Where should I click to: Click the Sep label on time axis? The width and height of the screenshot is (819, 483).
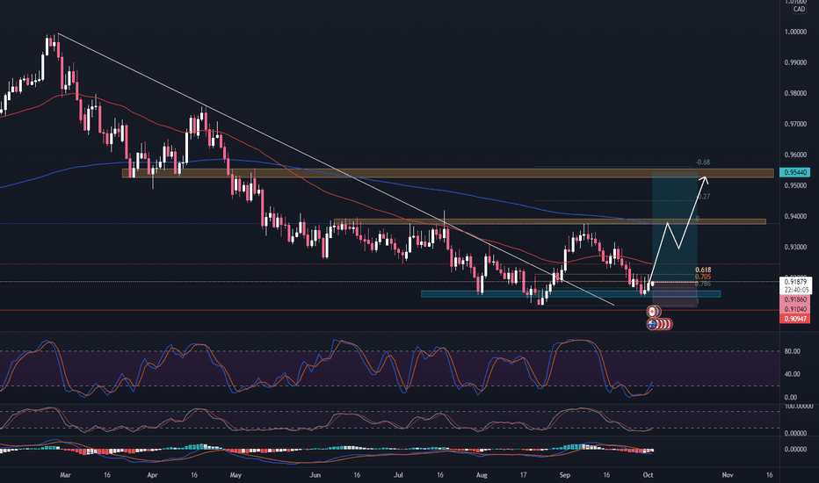pyautogui.click(x=565, y=475)
